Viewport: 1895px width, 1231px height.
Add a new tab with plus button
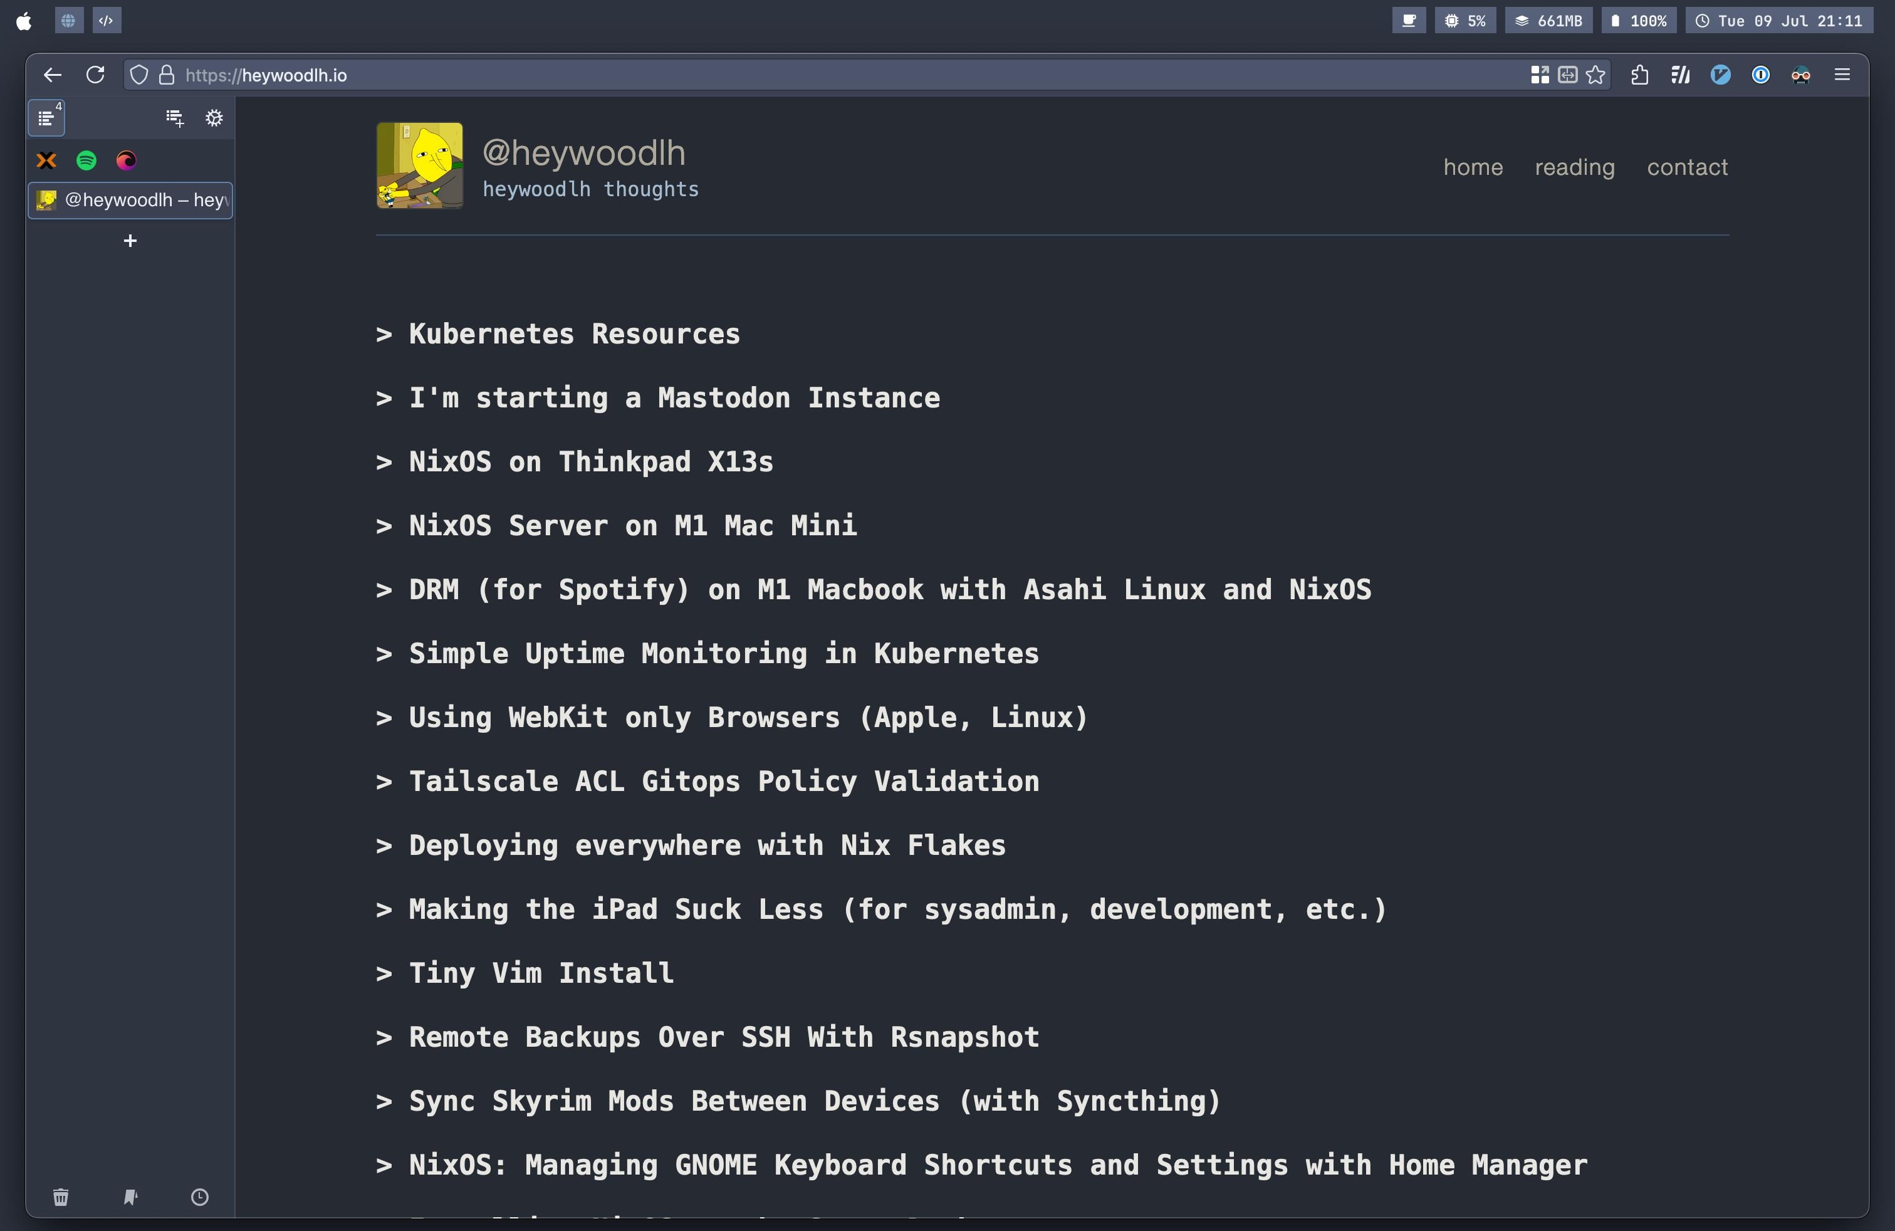tap(130, 241)
